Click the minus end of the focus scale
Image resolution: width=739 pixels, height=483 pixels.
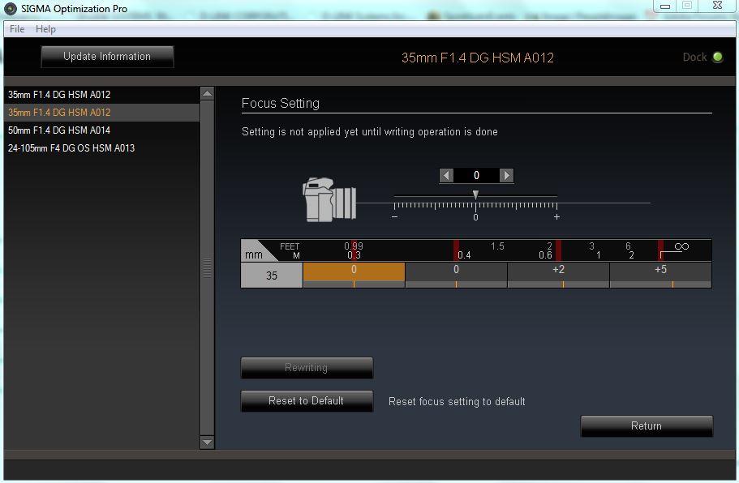click(x=394, y=217)
